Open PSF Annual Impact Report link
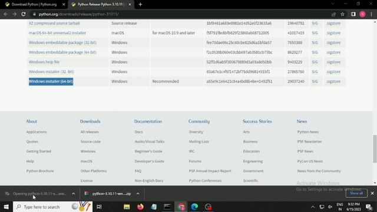Screen dimensions: 377x212 [210, 171]
